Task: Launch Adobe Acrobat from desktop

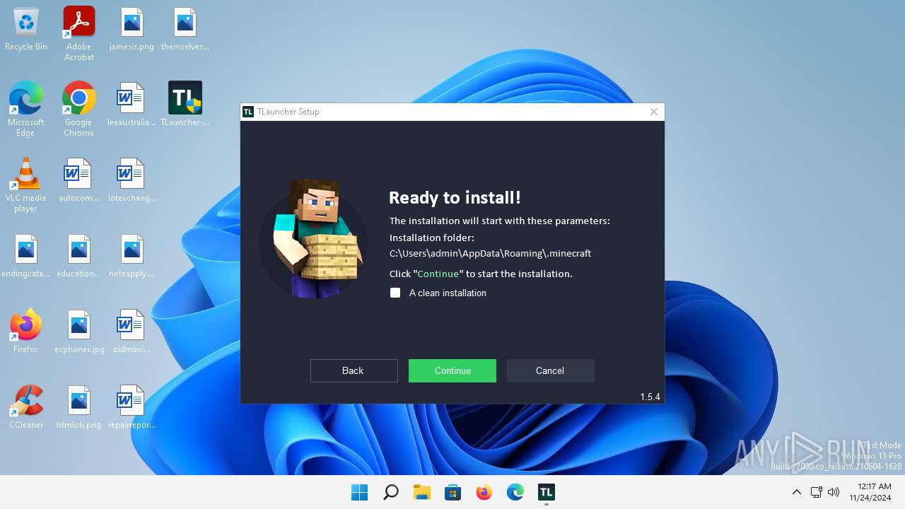Action: 79,34
